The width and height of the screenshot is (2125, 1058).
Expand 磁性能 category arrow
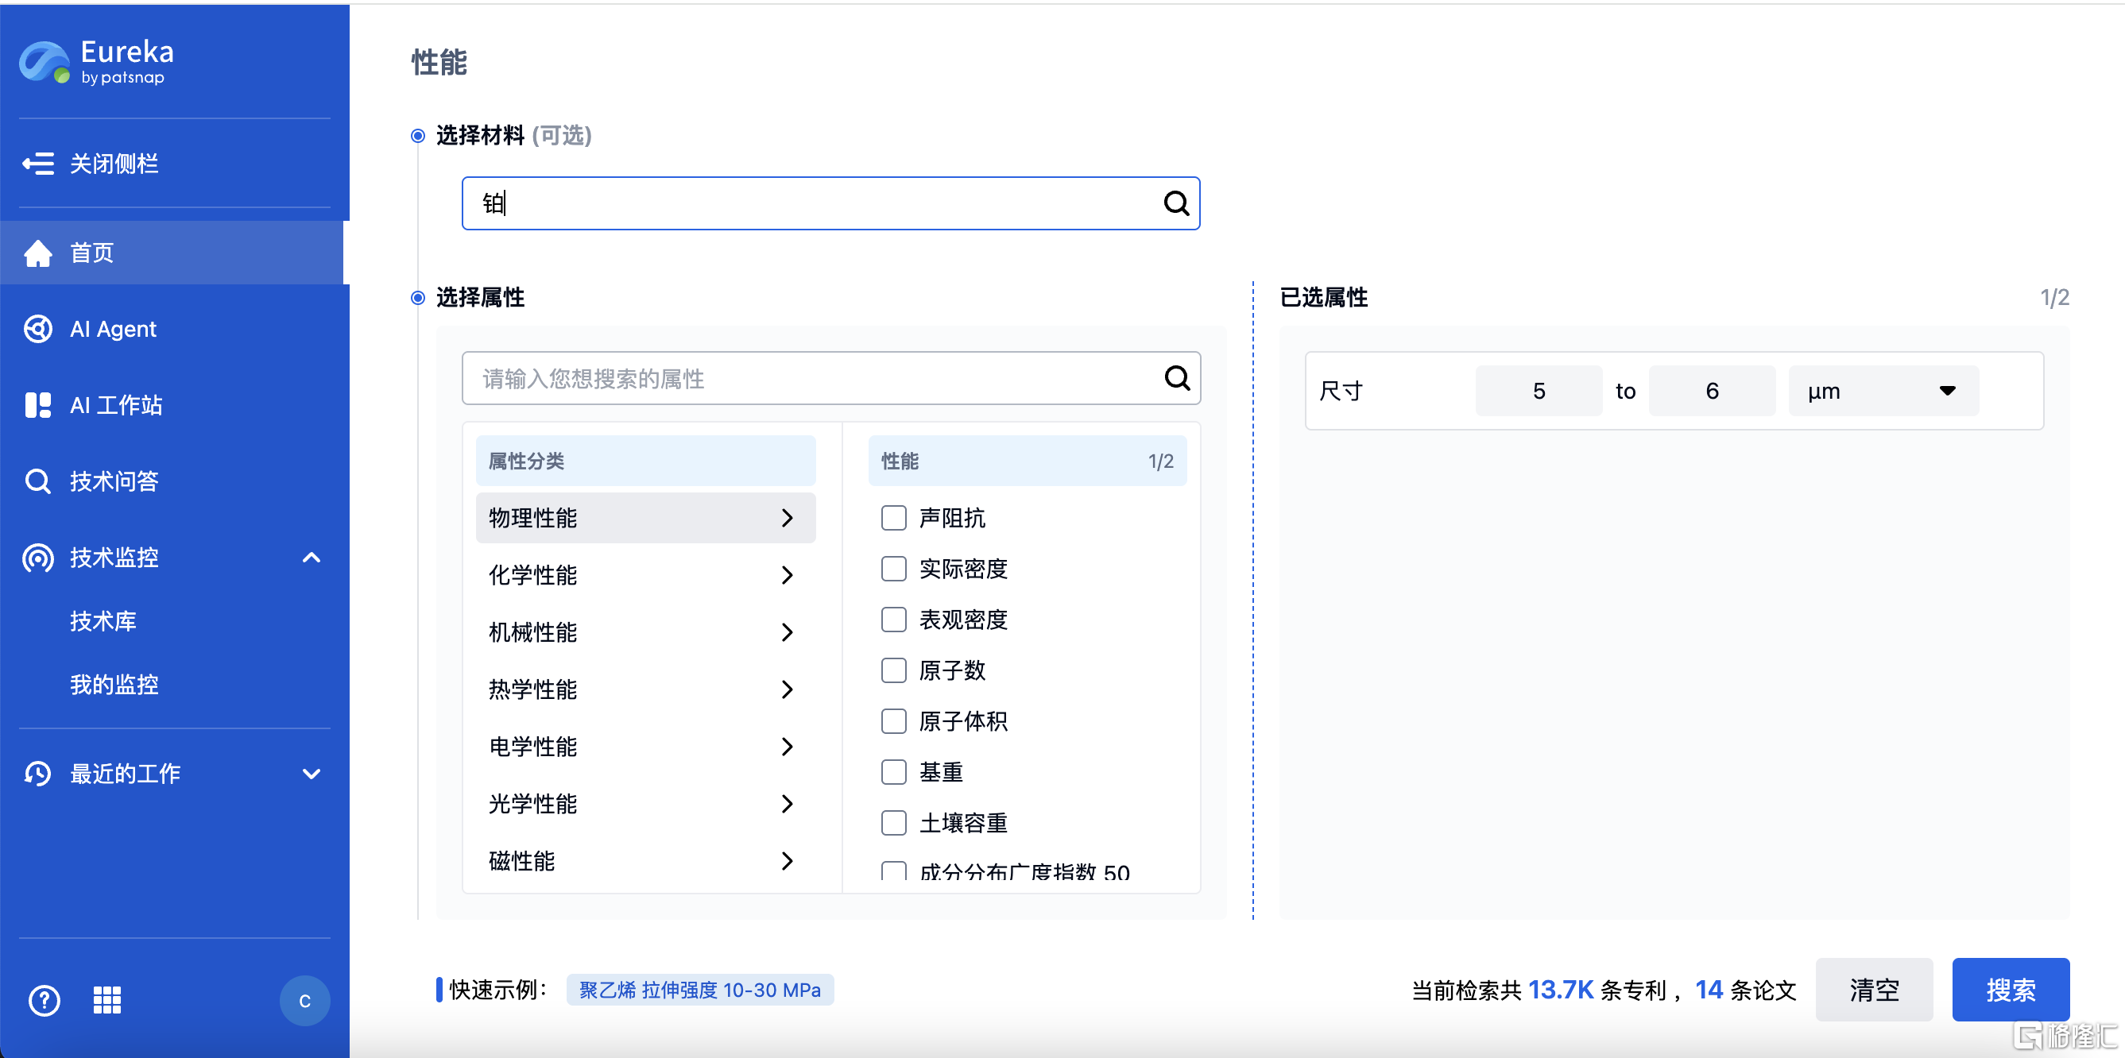(x=787, y=861)
